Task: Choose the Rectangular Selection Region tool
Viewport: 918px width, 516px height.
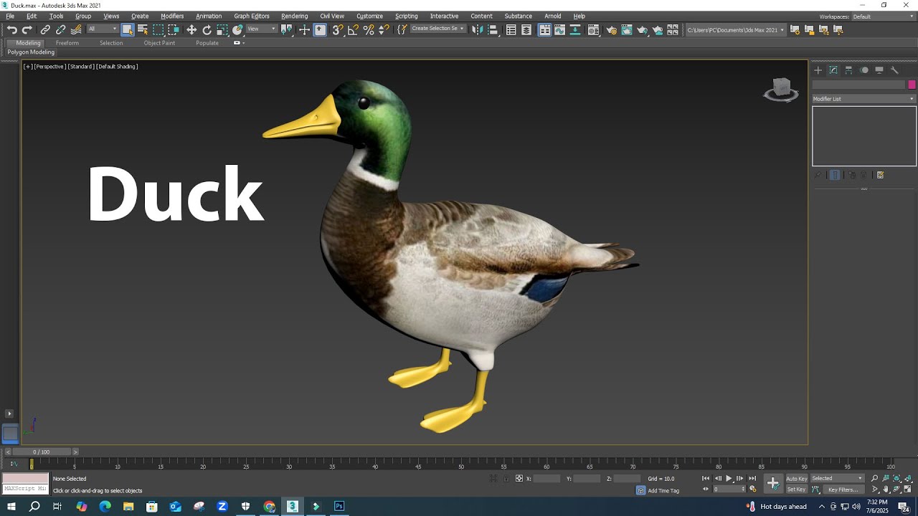Action: click(158, 29)
